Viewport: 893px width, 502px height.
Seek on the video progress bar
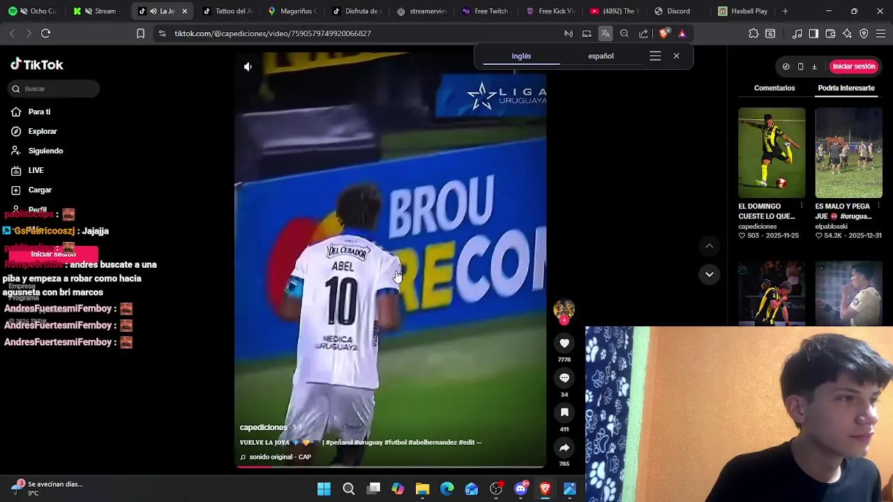(x=390, y=466)
